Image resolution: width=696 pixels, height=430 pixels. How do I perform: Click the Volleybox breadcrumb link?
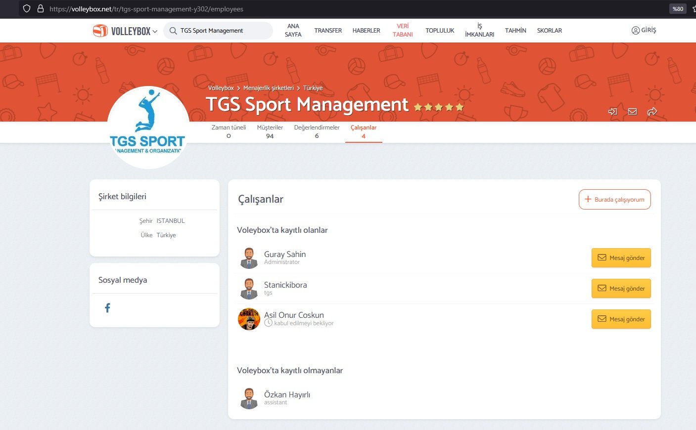(221, 88)
